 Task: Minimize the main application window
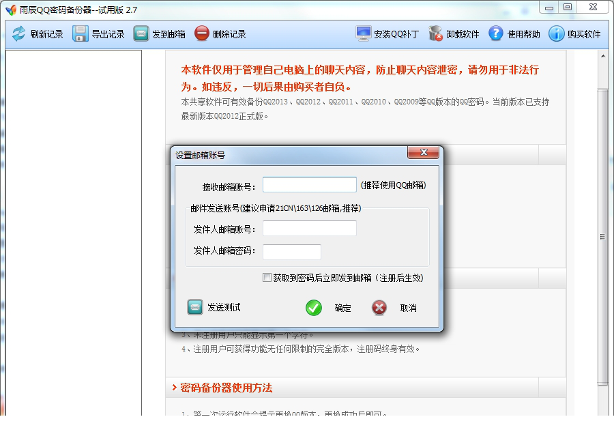549,8
